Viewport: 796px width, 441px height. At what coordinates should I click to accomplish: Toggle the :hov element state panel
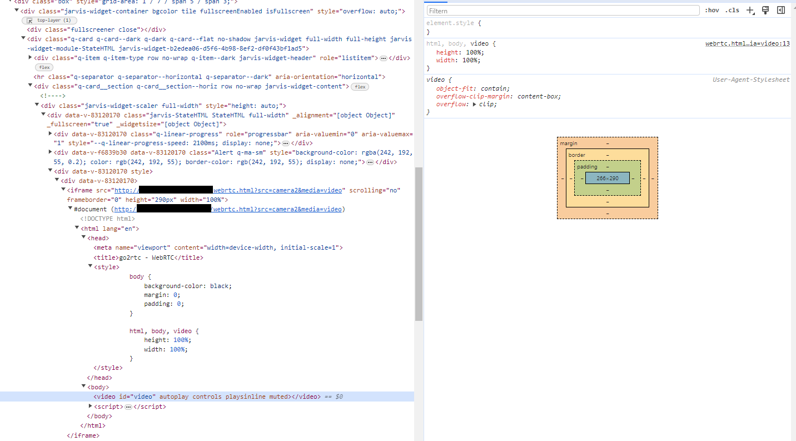(712, 10)
